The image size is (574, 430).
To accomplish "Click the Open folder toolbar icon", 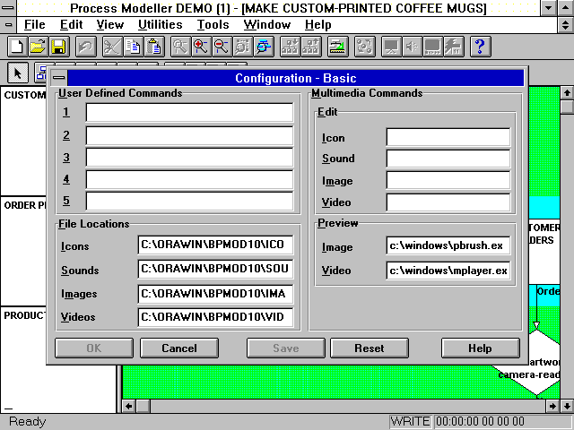I will click(38, 47).
